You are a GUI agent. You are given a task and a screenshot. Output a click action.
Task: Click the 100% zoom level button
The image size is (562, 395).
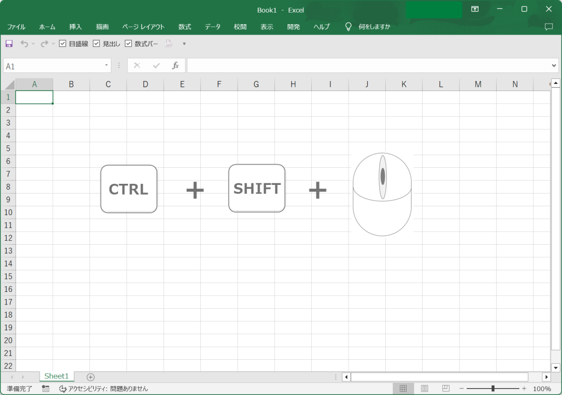[x=542, y=388]
